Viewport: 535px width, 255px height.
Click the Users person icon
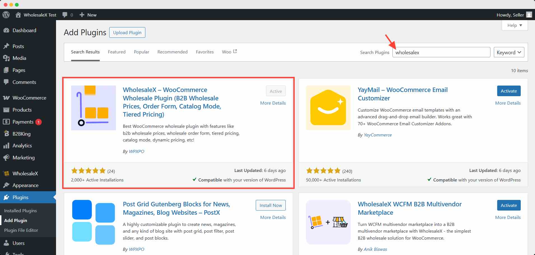click(6, 243)
